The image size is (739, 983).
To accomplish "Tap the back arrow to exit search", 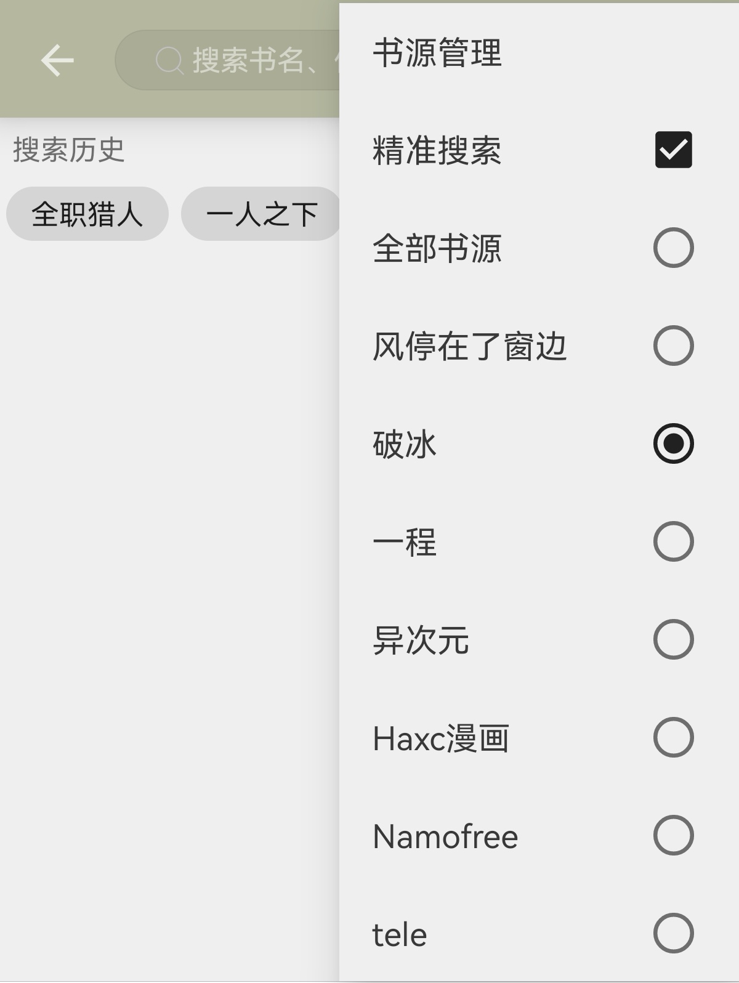I will pos(57,60).
